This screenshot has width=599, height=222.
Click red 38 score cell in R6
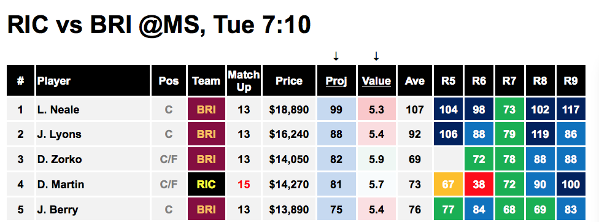click(479, 185)
